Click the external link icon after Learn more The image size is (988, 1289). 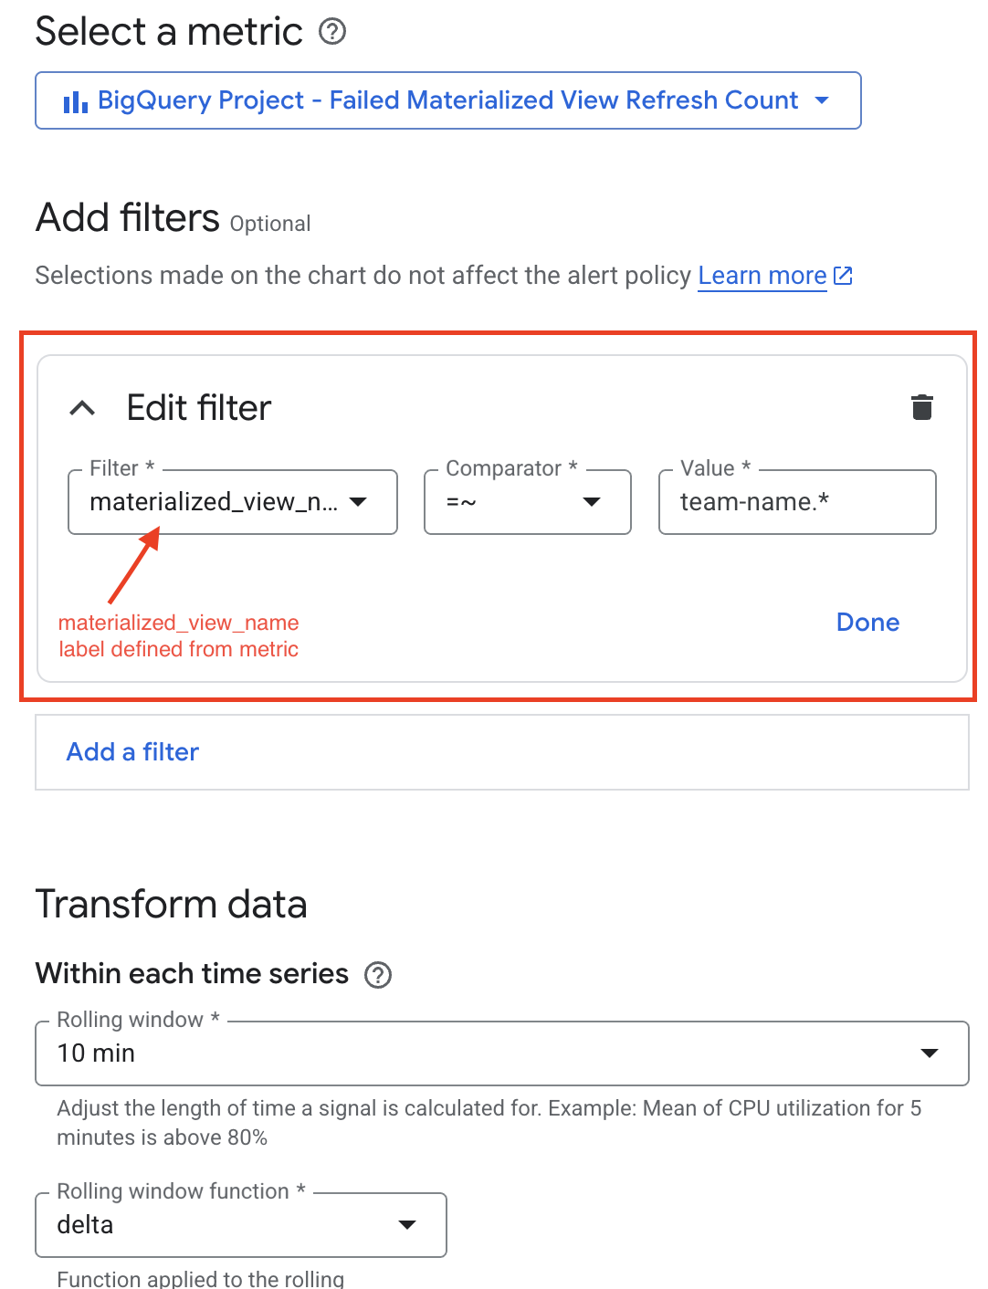point(843,275)
